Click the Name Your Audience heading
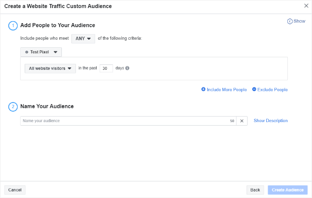 [x=47, y=107]
